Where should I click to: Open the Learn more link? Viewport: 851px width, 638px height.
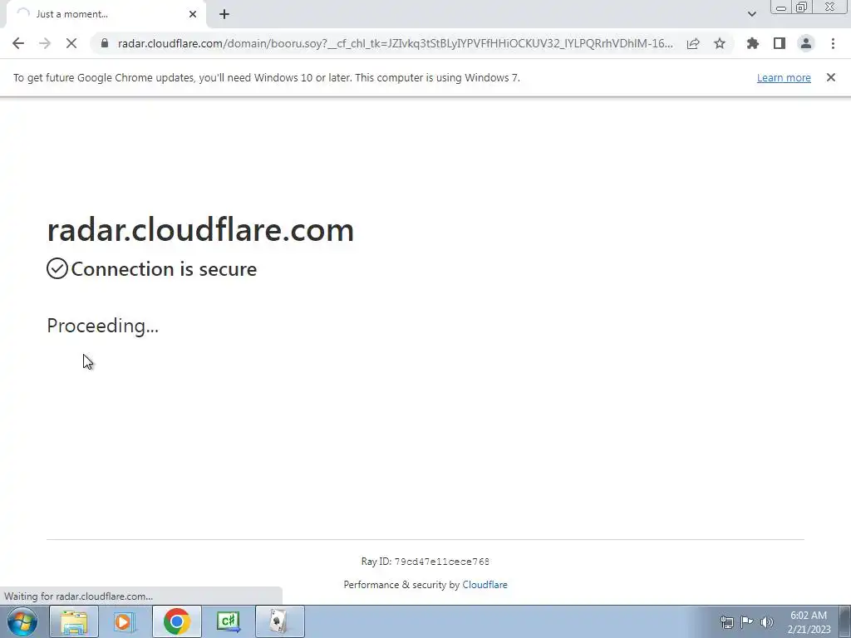784,77
